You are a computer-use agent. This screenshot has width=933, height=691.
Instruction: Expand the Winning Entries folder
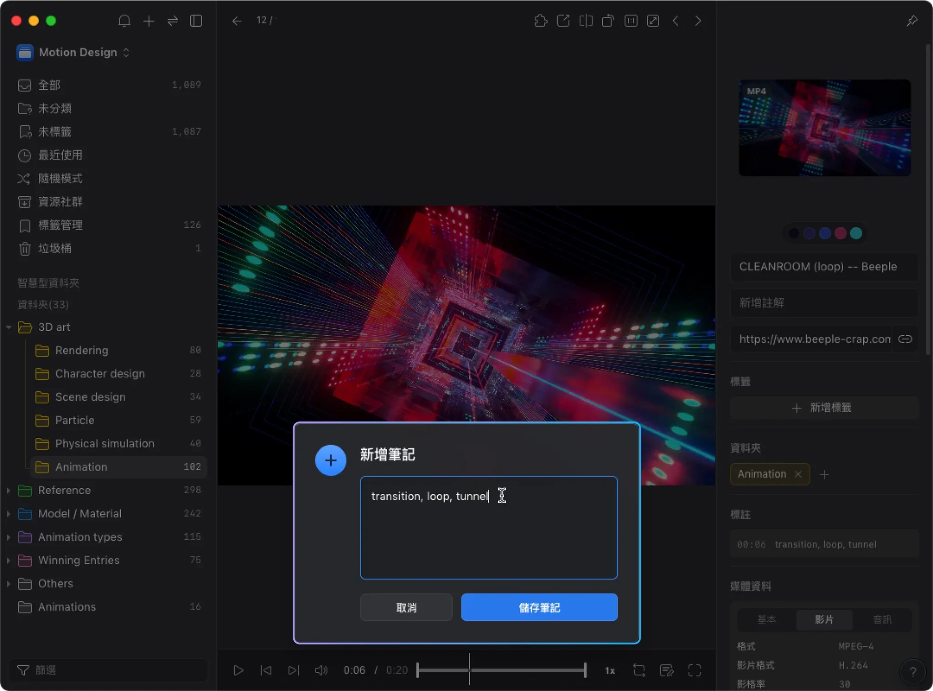(9, 560)
